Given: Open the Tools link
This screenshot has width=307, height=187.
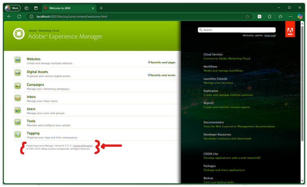Looking at the screenshot, I should click(31, 121).
